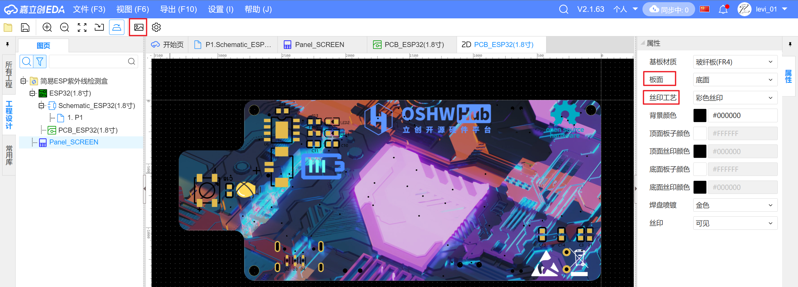
Task: Activate search mode in tree panel
Action: pos(26,62)
